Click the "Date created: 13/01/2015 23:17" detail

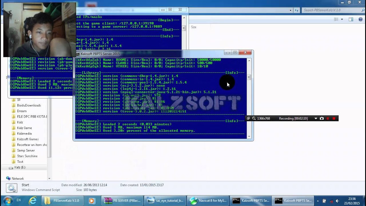point(142,185)
